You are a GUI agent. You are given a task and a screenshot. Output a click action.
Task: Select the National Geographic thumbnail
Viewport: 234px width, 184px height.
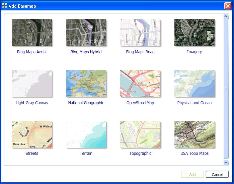[86, 83]
